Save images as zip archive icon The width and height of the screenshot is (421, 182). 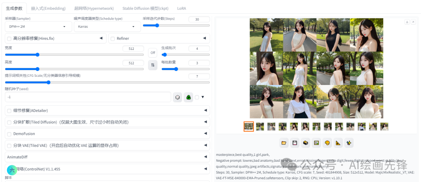point(305,143)
